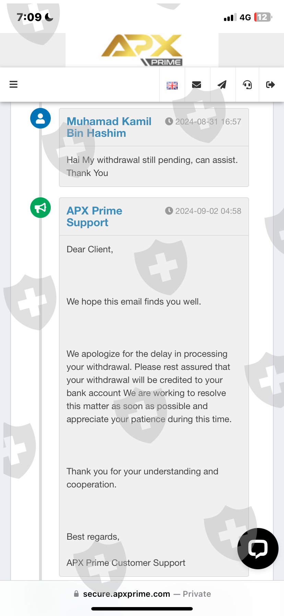The image size is (284, 616).
Task: Tap the APX Prime logo
Action: pos(142,50)
